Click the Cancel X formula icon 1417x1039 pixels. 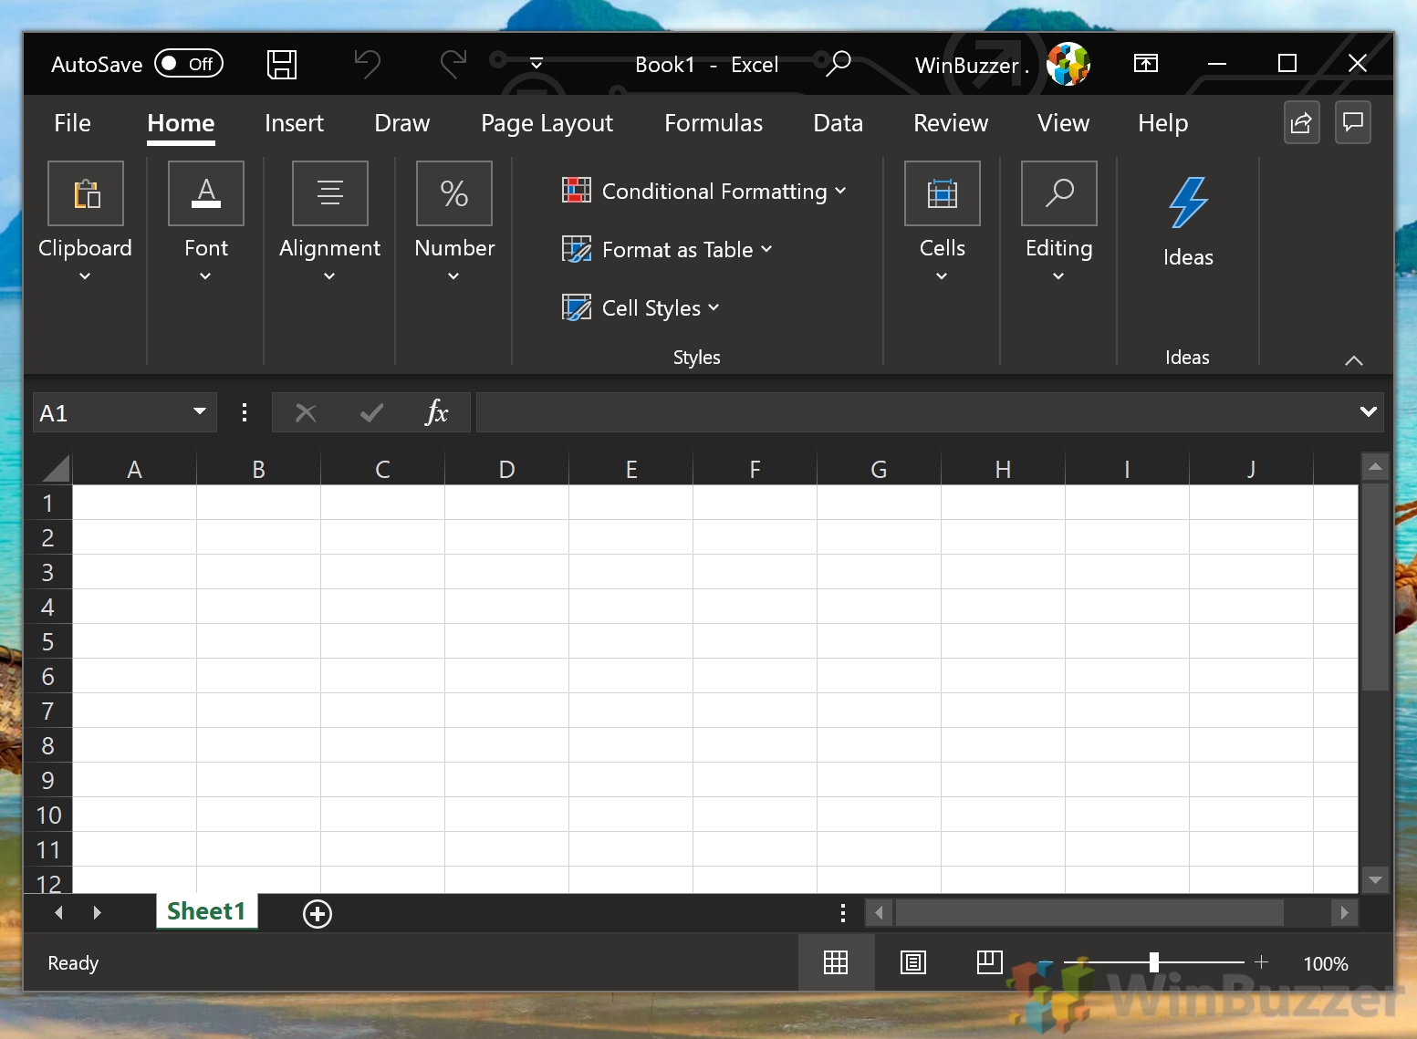pyautogui.click(x=306, y=413)
